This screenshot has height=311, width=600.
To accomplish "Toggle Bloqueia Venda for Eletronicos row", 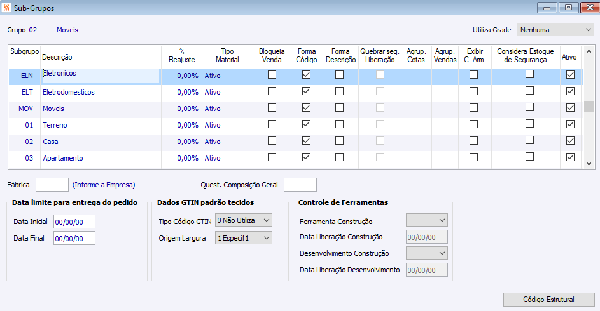I will pyautogui.click(x=272, y=75).
